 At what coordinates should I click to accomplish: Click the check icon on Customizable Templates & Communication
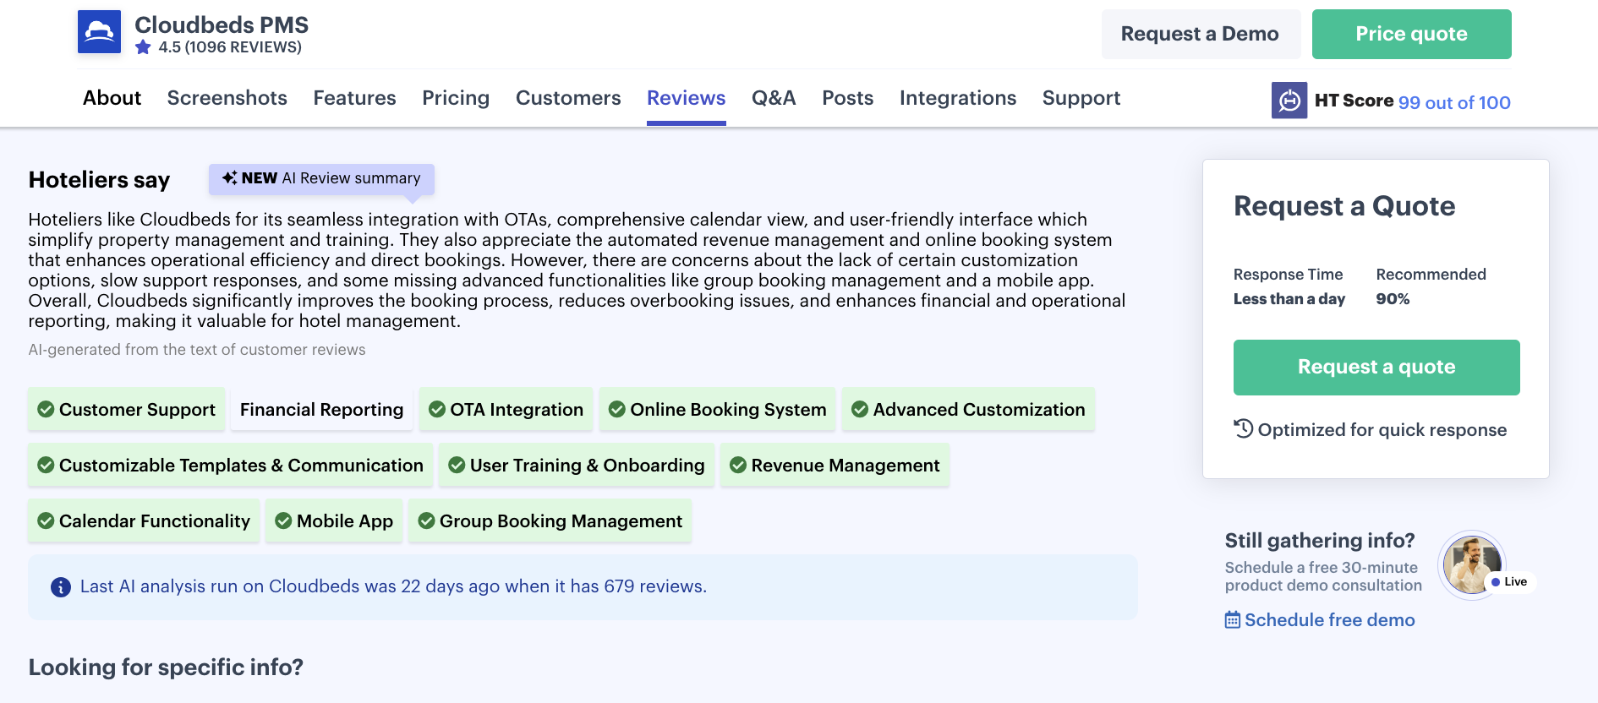click(46, 466)
